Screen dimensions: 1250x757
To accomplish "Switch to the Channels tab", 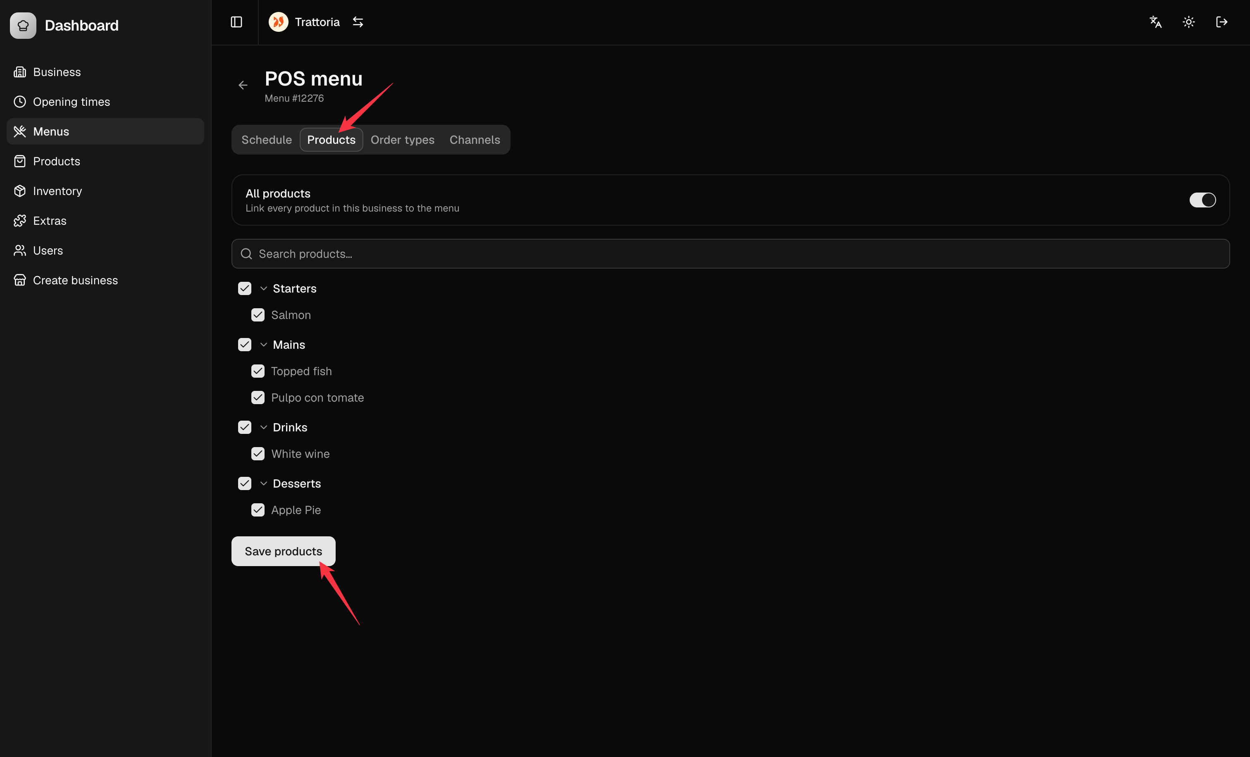I will pos(475,139).
